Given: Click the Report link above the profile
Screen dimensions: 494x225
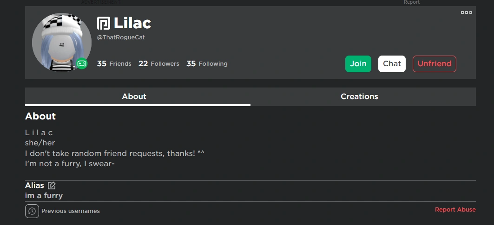Looking at the screenshot, I should [411, 2].
